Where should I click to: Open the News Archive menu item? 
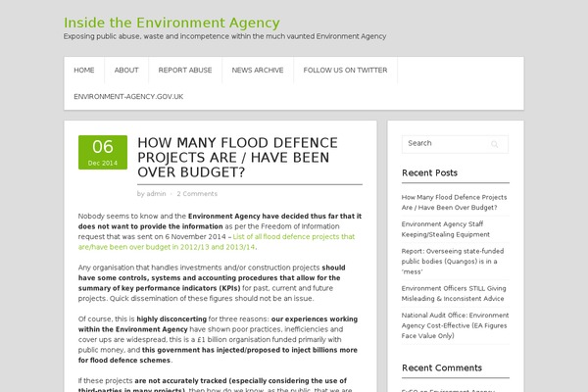(258, 71)
